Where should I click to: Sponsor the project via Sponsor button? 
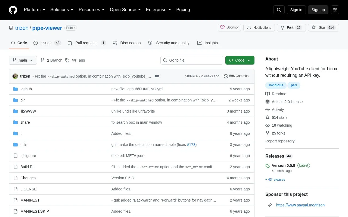tap(229, 28)
